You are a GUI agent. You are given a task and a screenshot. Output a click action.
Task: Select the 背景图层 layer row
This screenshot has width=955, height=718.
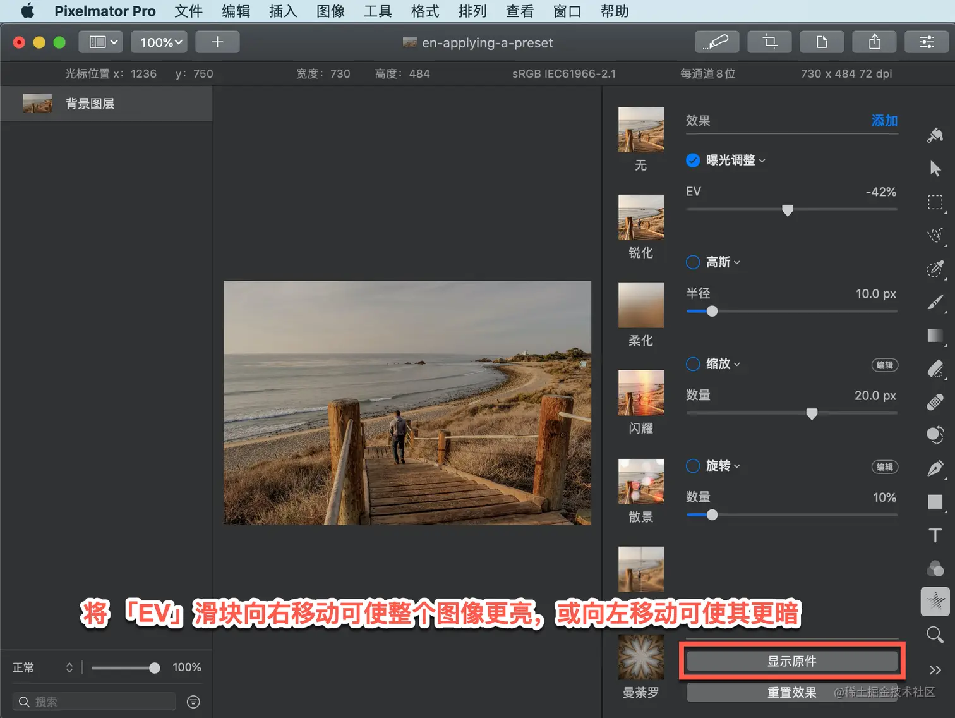[107, 104]
